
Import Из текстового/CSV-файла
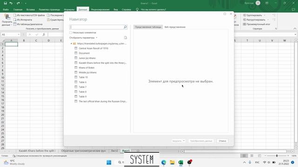tap(29, 15)
